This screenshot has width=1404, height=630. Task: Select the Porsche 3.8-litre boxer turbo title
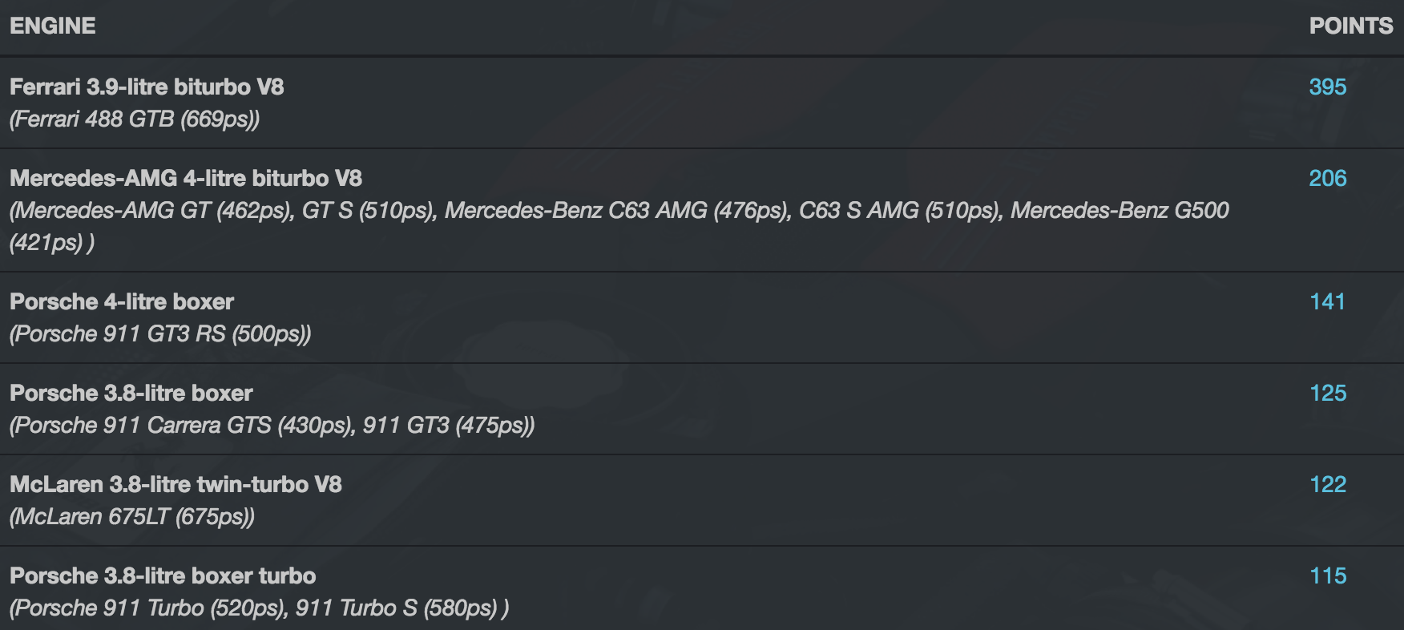(163, 575)
